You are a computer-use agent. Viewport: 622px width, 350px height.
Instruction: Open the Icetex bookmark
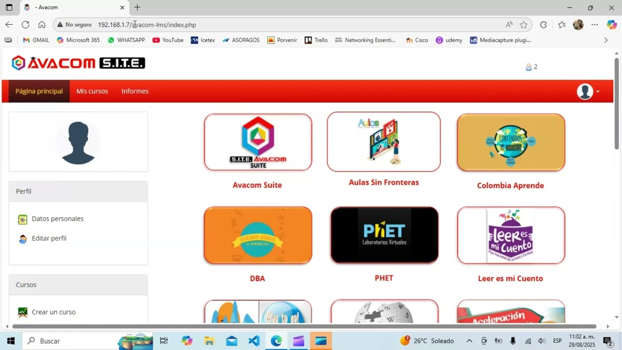coord(203,40)
